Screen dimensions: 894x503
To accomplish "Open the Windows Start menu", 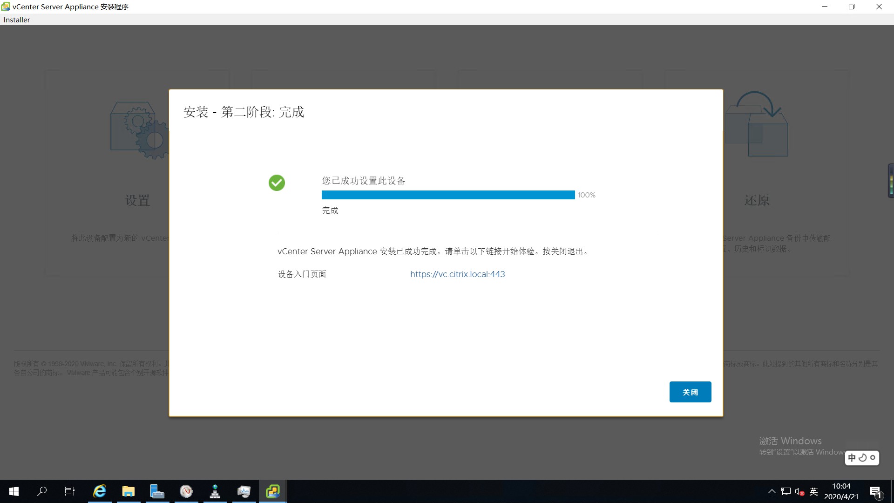I will click(14, 491).
